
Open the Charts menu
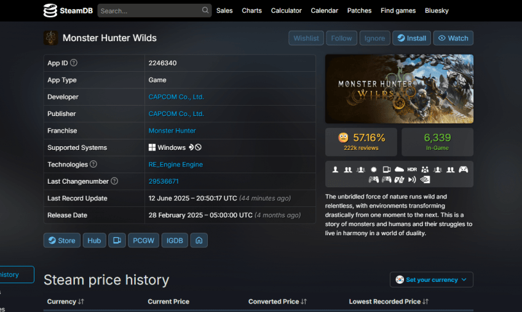point(251,10)
